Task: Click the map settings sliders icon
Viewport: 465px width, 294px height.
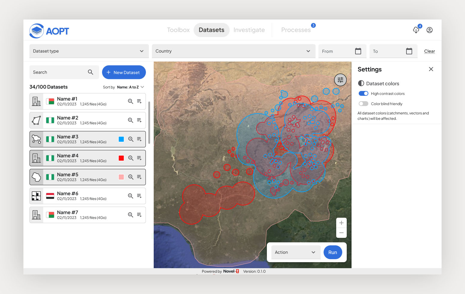Action: 340,80
